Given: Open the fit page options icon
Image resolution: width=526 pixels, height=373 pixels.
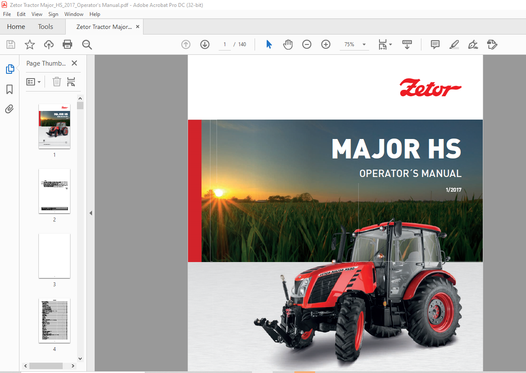Looking at the screenshot, I should coord(382,44).
